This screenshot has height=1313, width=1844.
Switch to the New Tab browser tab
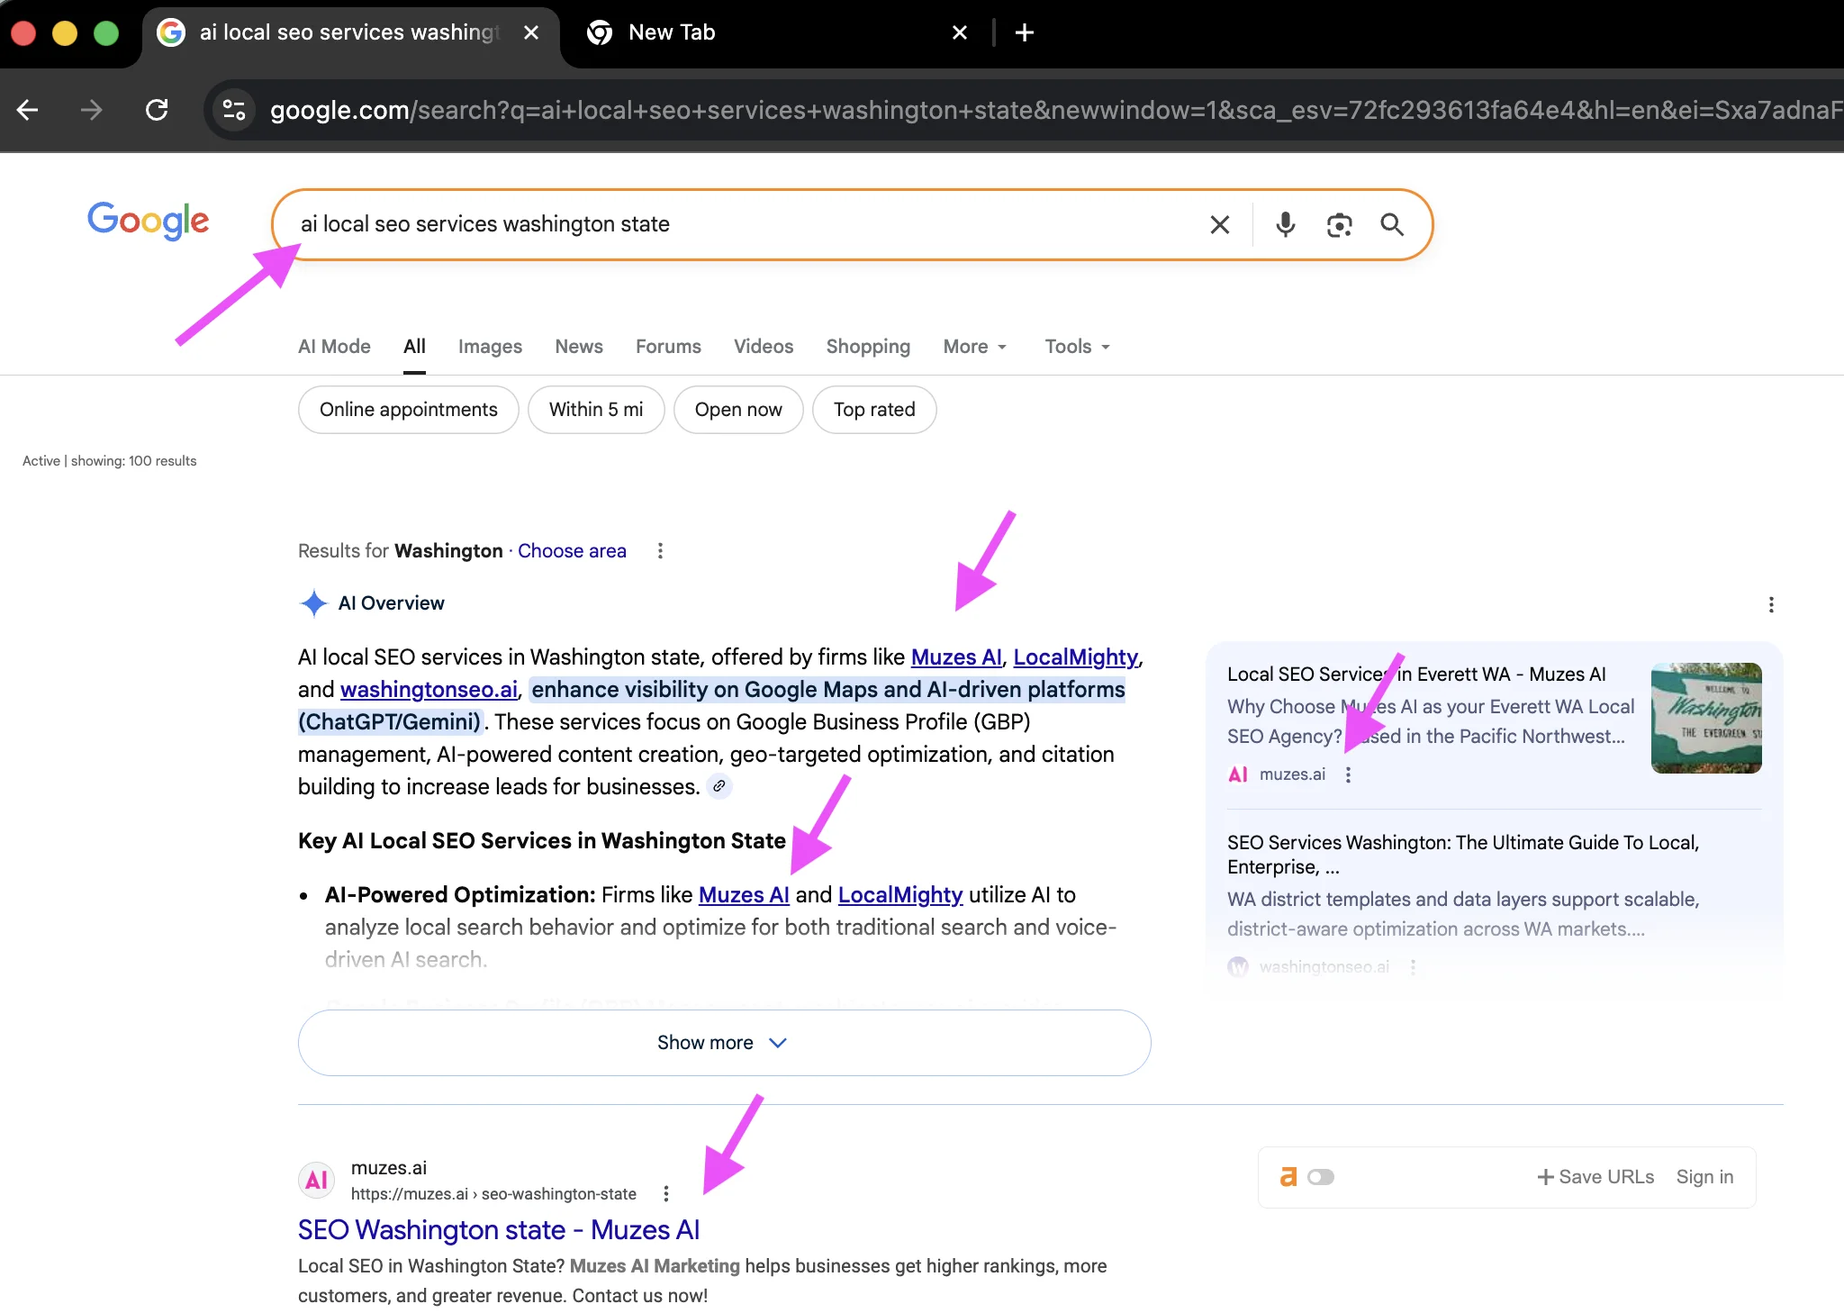pos(672,33)
